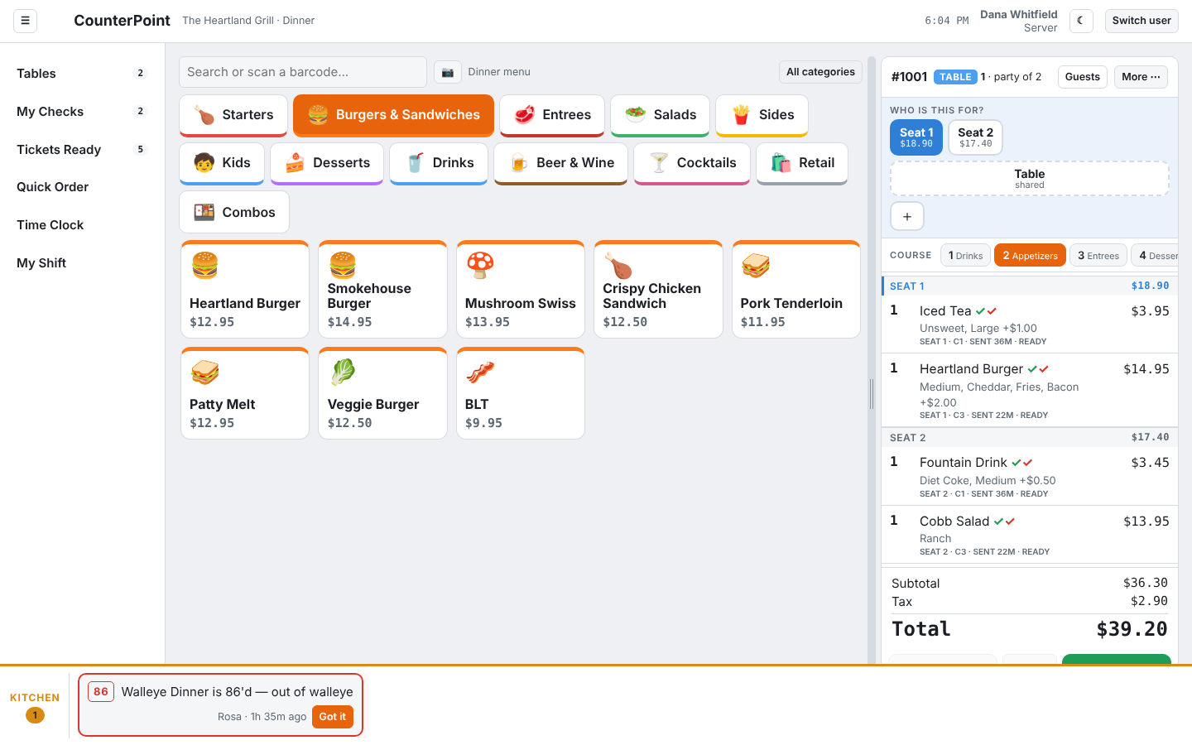Select Seat 2 for this order
1192x745 pixels.
coord(975,137)
